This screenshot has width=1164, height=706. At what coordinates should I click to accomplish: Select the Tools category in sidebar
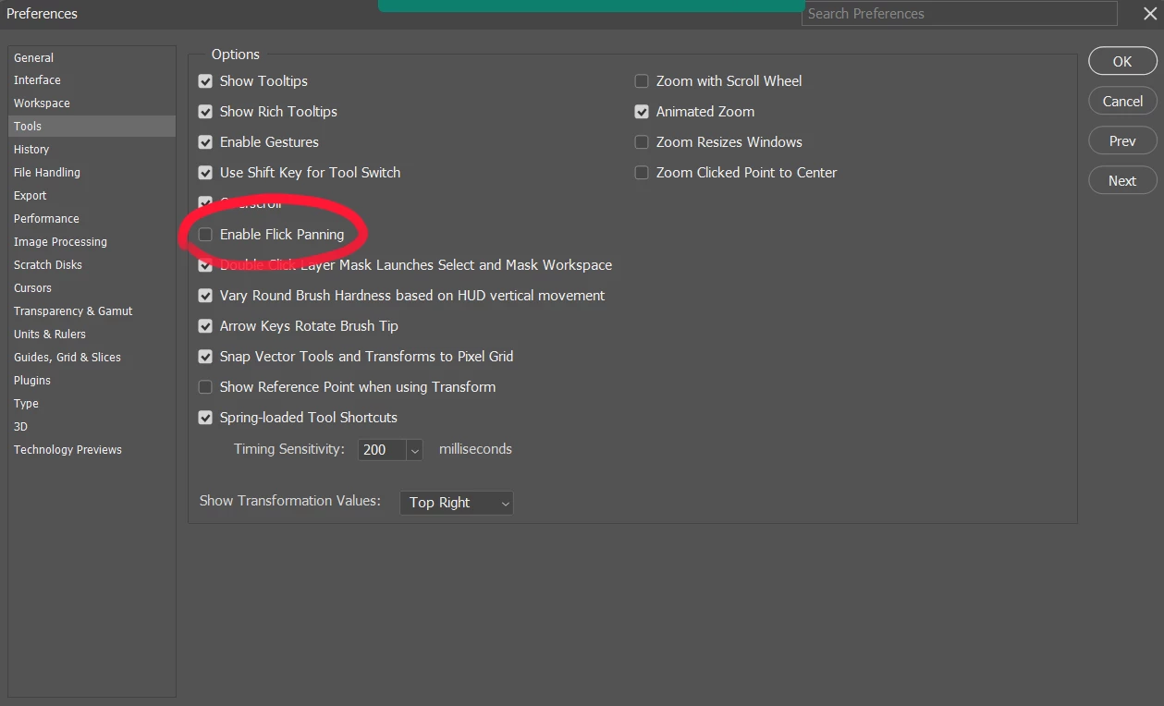(x=92, y=127)
